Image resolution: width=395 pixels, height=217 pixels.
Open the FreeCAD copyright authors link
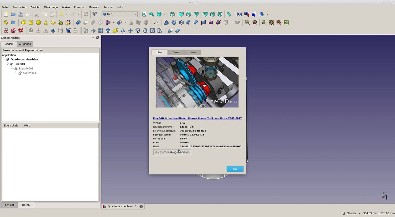(197, 118)
